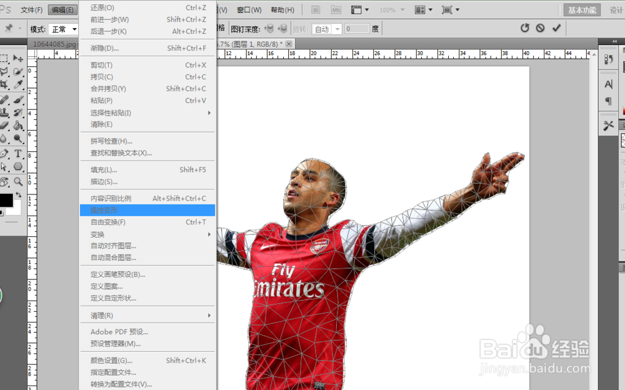
Task: Select the Dodge tool
Action: click(18, 138)
